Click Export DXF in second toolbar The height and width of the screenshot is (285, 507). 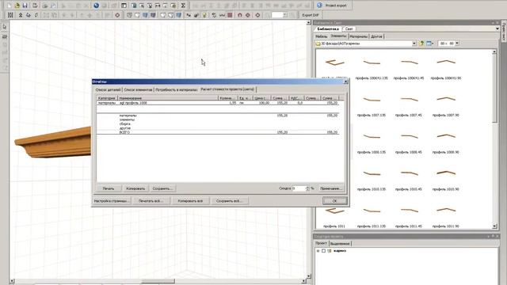pos(310,15)
